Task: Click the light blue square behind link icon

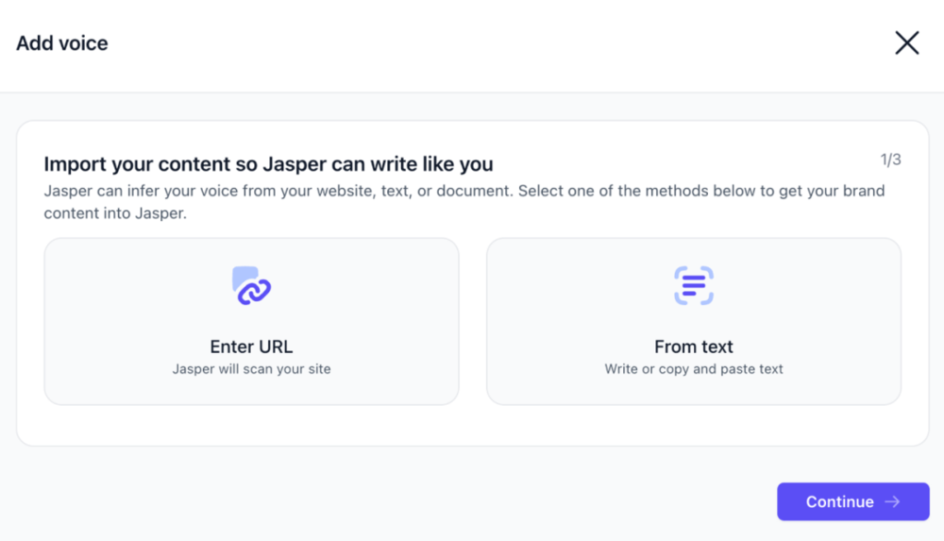Action: tap(241, 275)
